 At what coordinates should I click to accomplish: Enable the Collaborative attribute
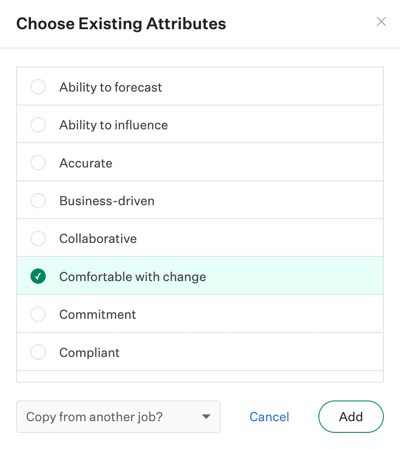pyautogui.click(x=38, y=238)
